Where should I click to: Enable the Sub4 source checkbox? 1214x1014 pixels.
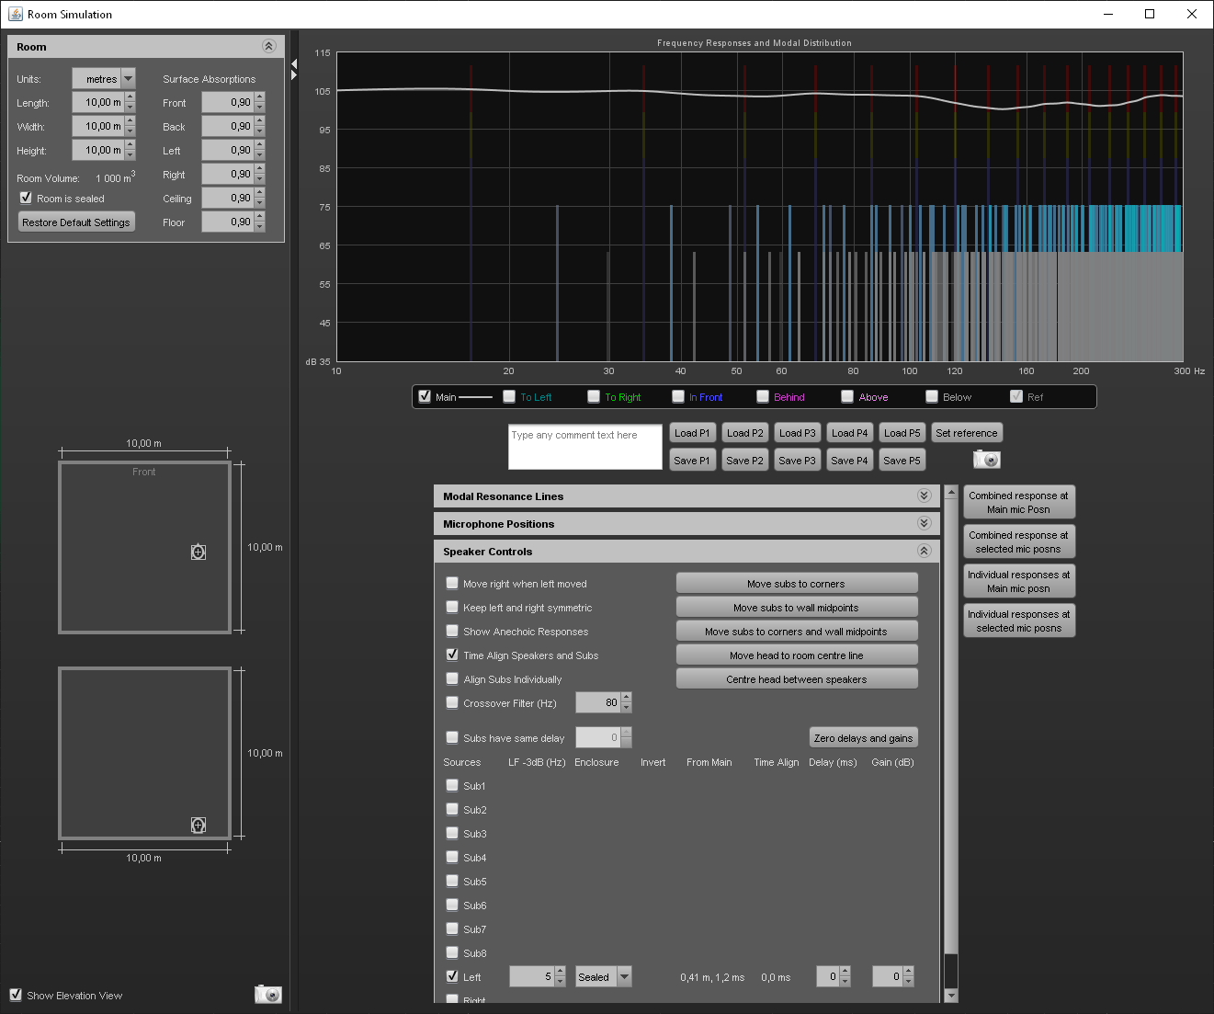[452, 857]
